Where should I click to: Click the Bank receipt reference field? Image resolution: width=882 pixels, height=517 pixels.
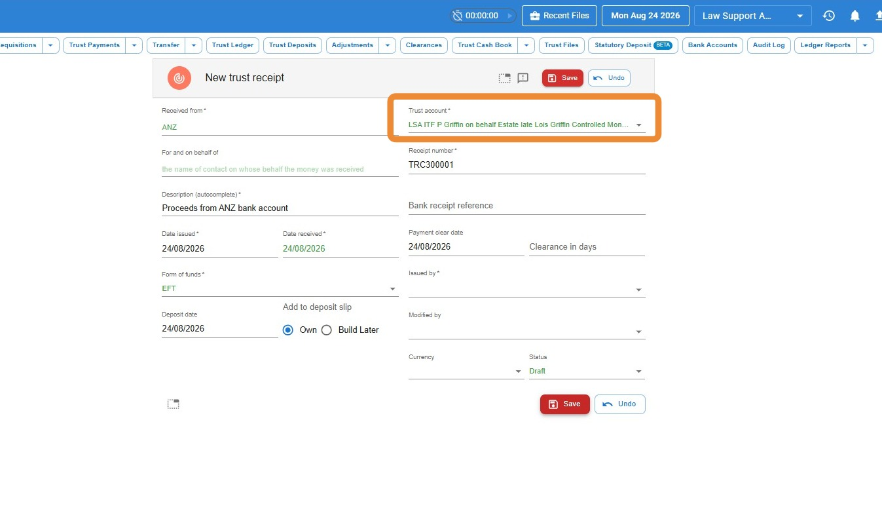pyautogui.click(x=526, y=206)
